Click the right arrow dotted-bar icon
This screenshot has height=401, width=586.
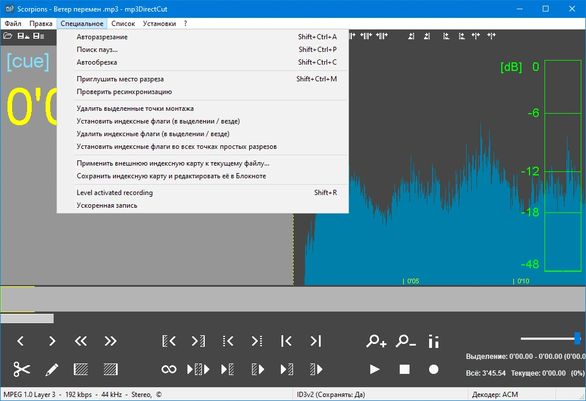coord(257,341)
